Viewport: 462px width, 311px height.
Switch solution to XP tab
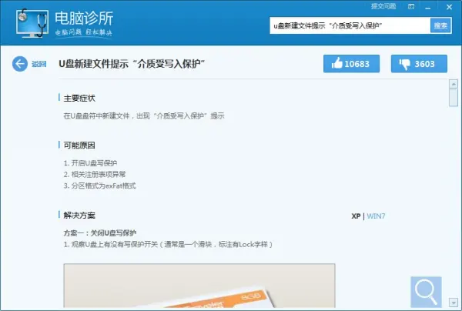pyautogui.click(x=356, y=216)
